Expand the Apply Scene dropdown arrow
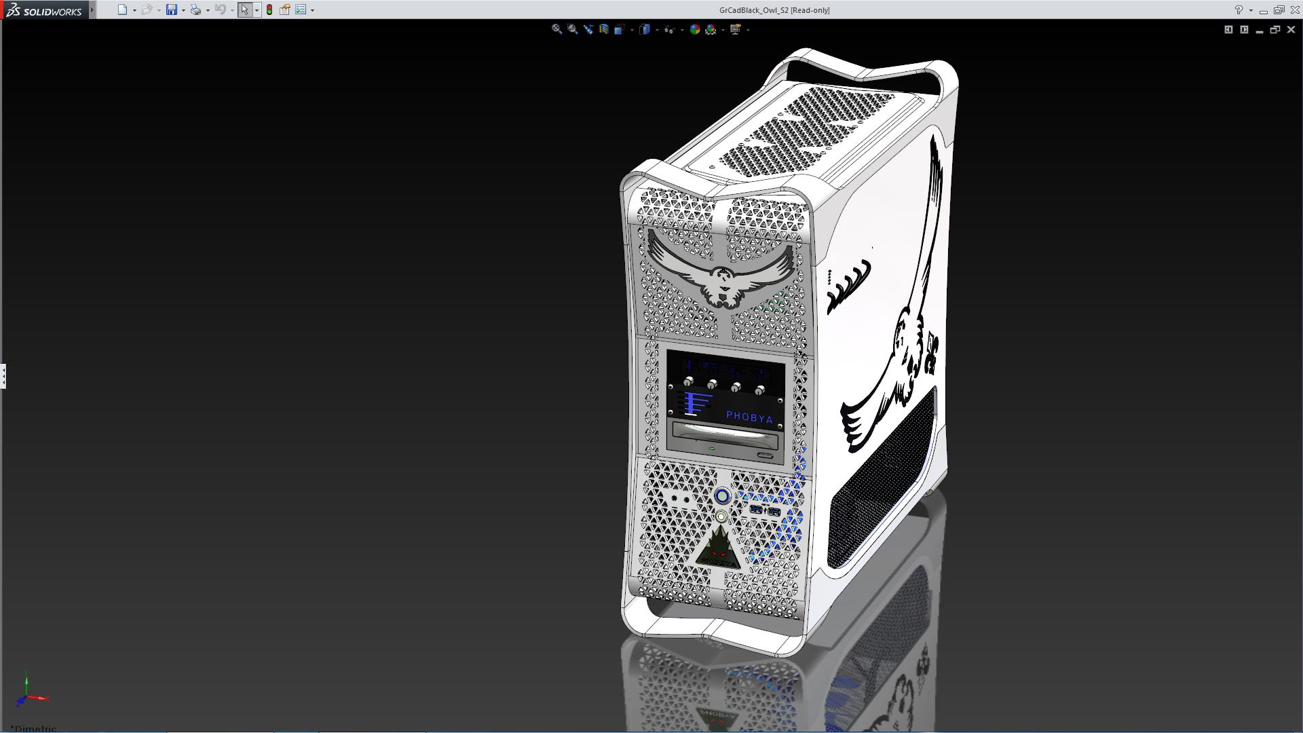1303x733 pixels. [x=723, y=30]
